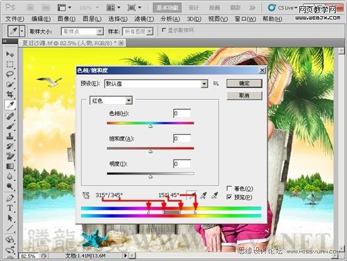This screenshot has height=261, width=347.
Task: Select the Horizontal Type tool
Action: click(10, 208)
